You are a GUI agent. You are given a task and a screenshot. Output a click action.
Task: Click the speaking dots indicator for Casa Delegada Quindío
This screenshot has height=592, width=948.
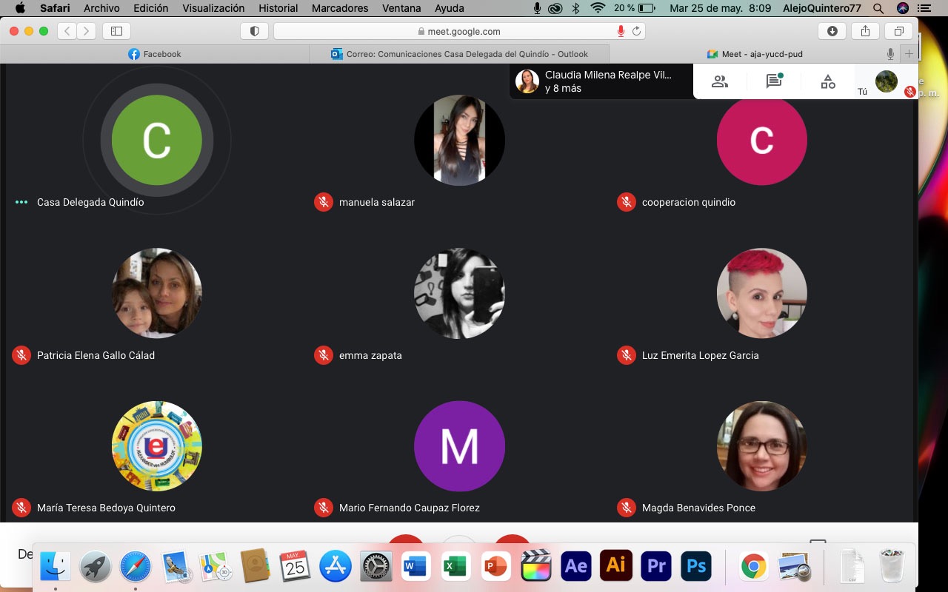(21, 202)
